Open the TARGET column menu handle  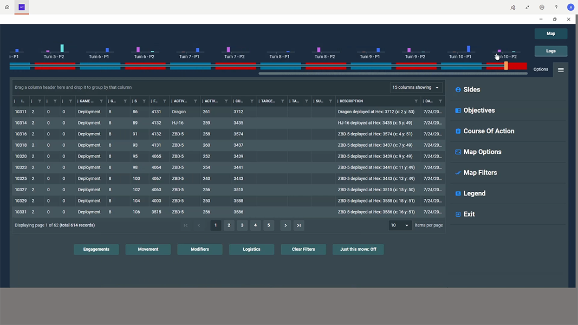pos(259,101)
